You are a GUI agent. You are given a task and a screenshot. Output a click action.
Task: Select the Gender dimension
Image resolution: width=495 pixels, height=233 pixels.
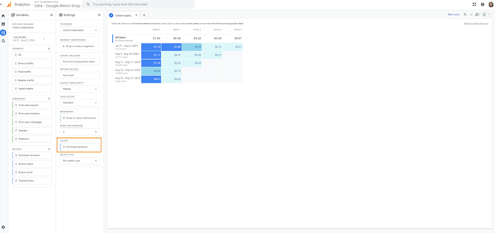[x=32, y=130]
